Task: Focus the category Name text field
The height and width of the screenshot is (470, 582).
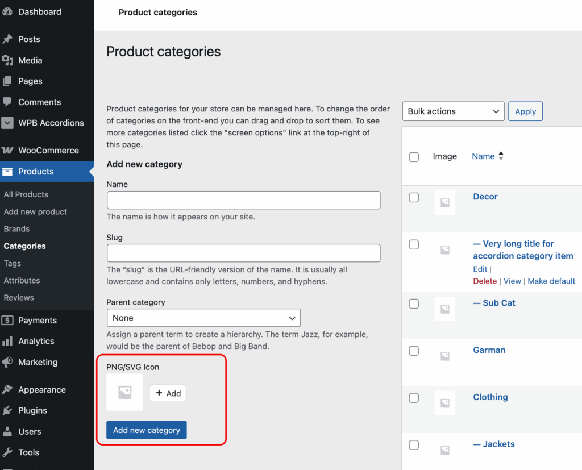Action: tap(243, 200)
